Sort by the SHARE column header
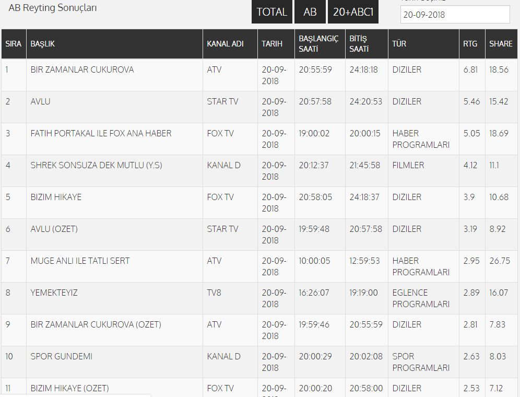 (x=501, y=44)
